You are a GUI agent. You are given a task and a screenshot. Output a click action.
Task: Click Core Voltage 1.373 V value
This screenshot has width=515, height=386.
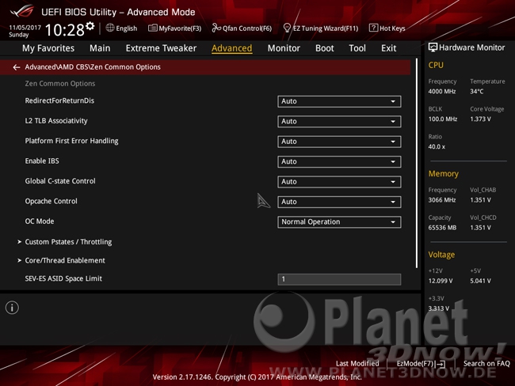pos(480,119)
